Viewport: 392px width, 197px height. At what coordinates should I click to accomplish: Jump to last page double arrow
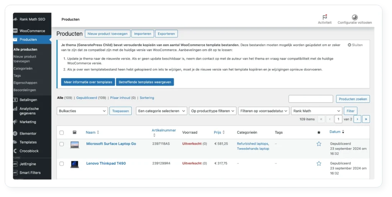click(x=366, y=119)
